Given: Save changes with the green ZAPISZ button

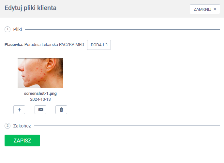Looking at the screenshot, I should [x=22, y=141].
